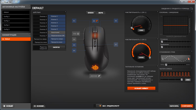Click the DEFAULT profile title
The width and height of the screenshot is (196, 110).
38,8
